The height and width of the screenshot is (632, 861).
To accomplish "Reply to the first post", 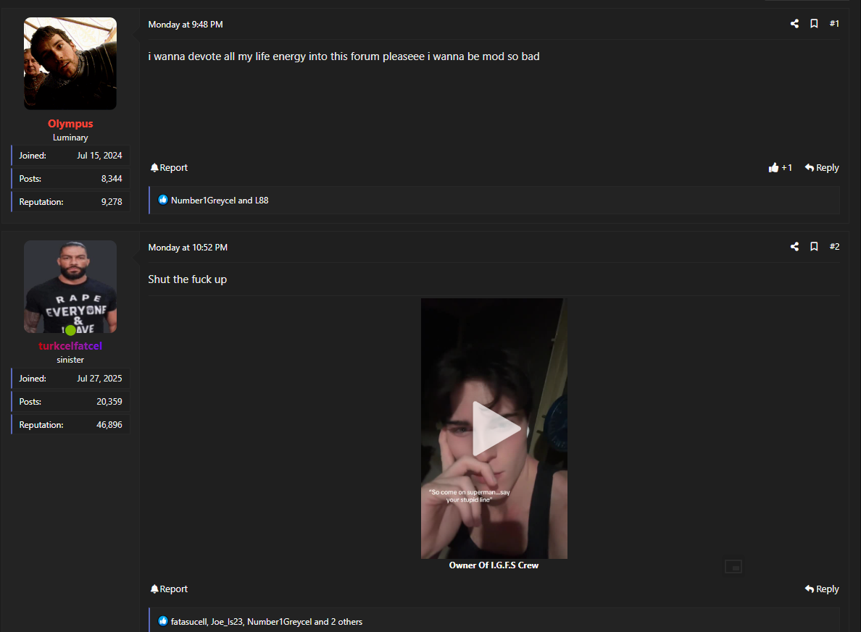I will [x=822, y=168].
